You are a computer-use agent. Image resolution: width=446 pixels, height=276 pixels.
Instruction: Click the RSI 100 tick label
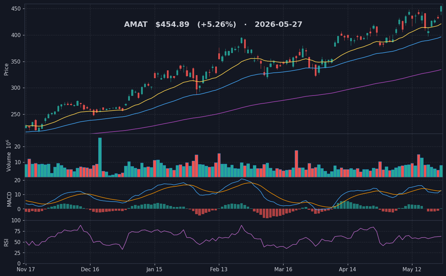coord(16,220)
